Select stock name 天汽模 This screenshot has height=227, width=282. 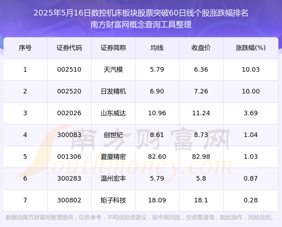coord(113,70)
